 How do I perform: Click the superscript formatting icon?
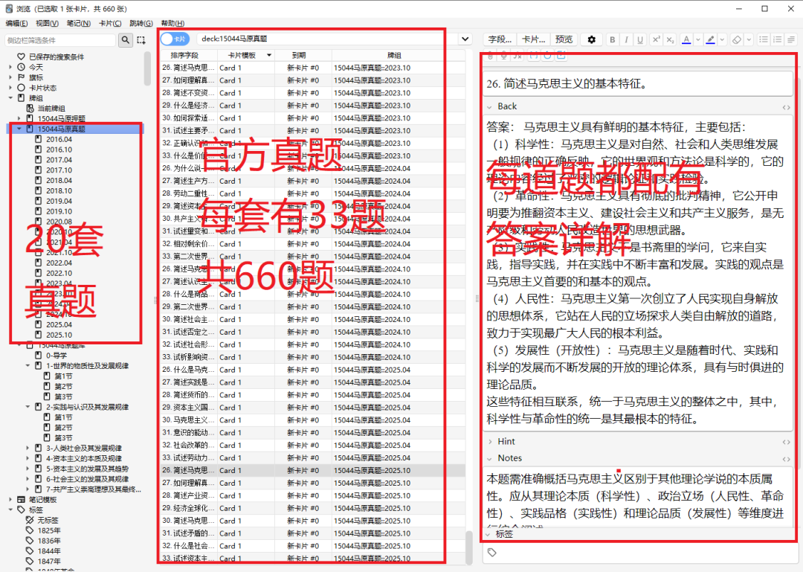[655, 39]
